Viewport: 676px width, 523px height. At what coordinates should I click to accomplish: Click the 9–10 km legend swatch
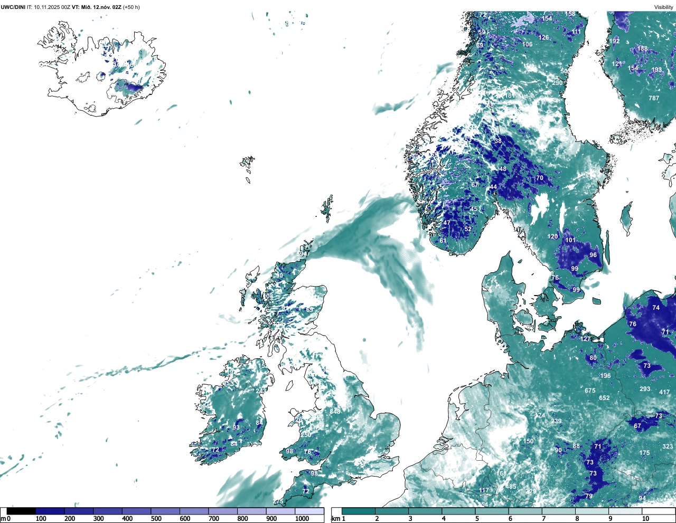tap(626, 511)
